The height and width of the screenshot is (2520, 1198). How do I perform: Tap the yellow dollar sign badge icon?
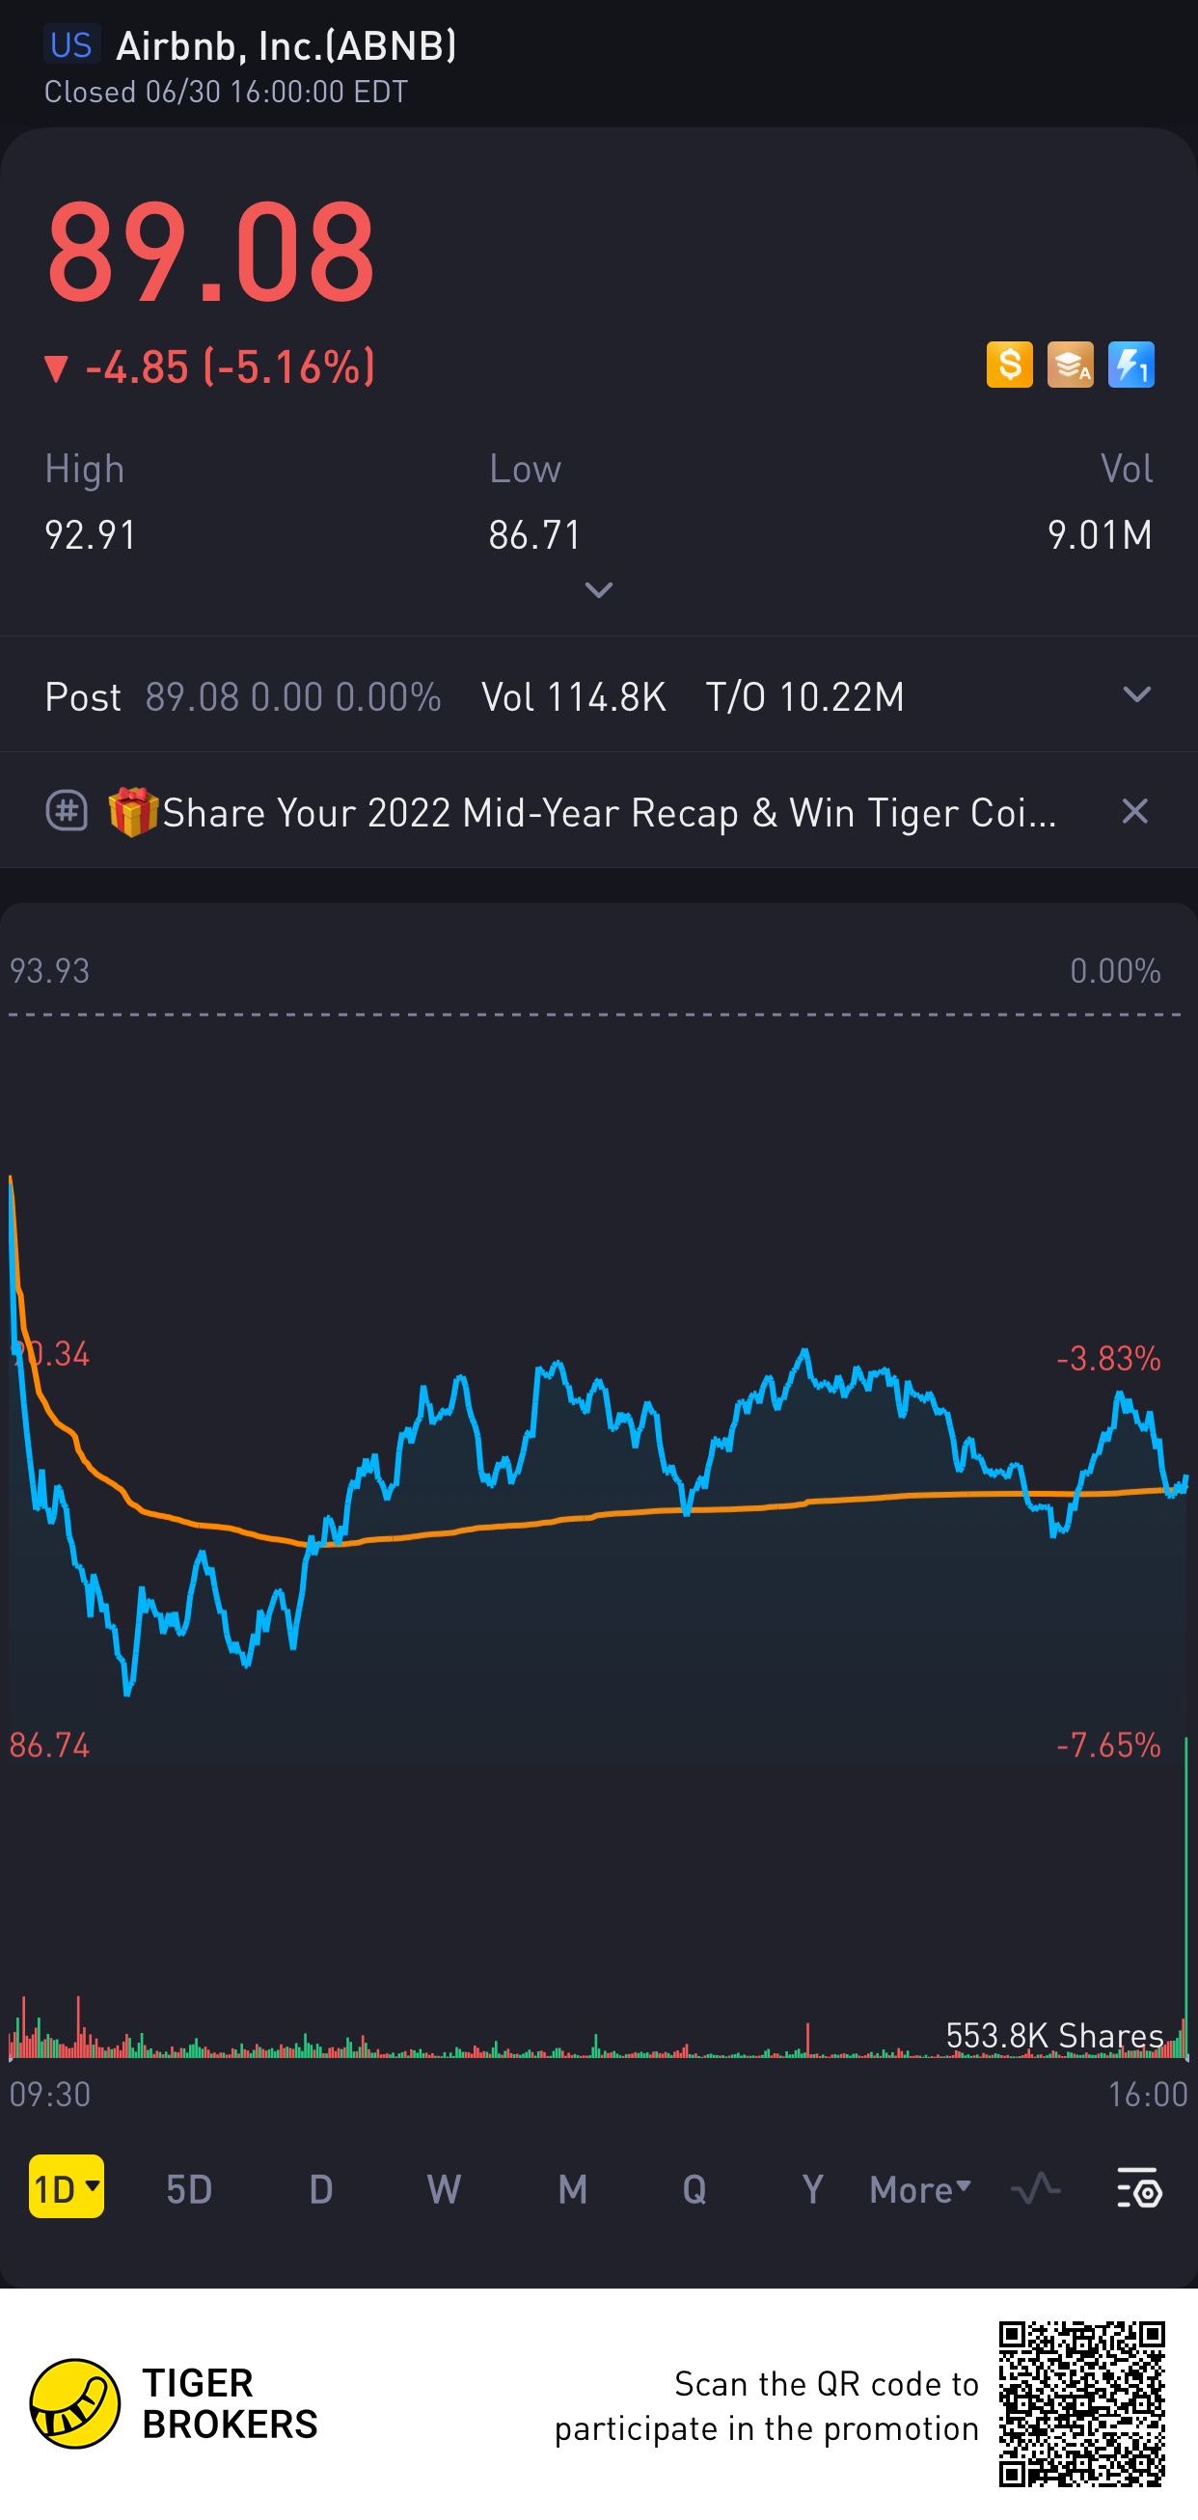(x=1009, y=365)
